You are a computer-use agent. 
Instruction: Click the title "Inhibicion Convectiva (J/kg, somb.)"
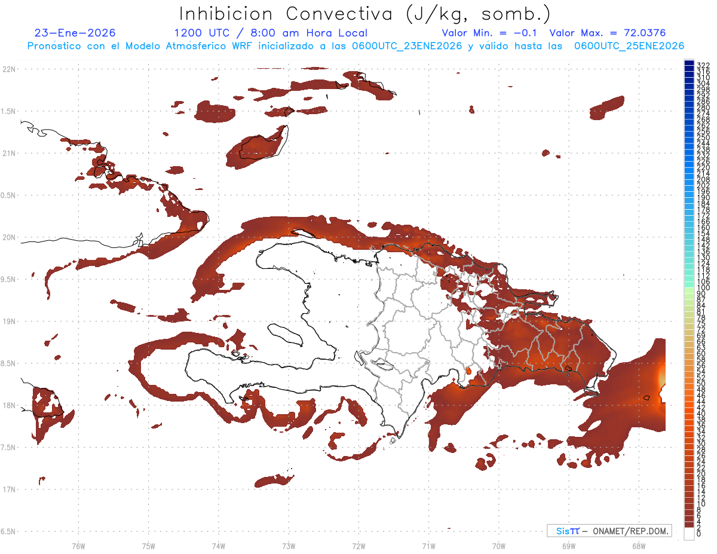[x=365, y=14]
